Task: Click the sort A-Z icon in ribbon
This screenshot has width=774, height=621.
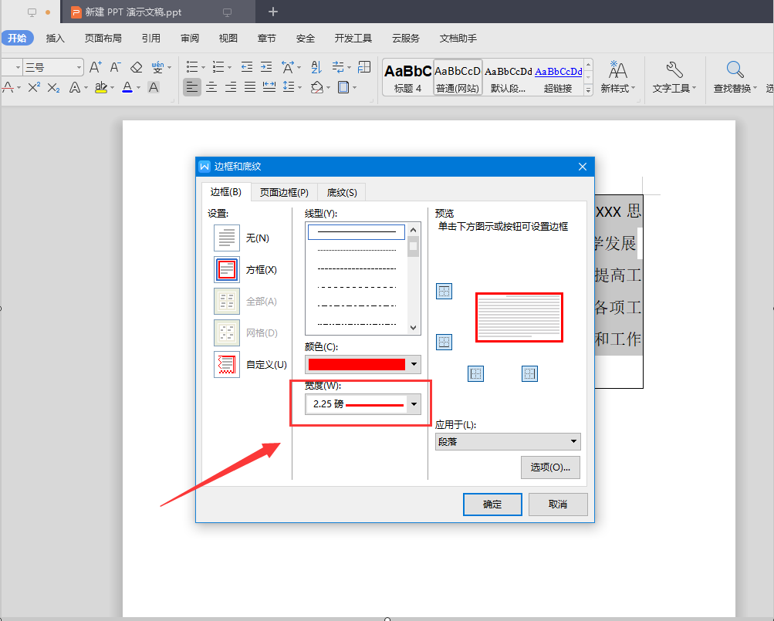Action: [x=316, y=67]
